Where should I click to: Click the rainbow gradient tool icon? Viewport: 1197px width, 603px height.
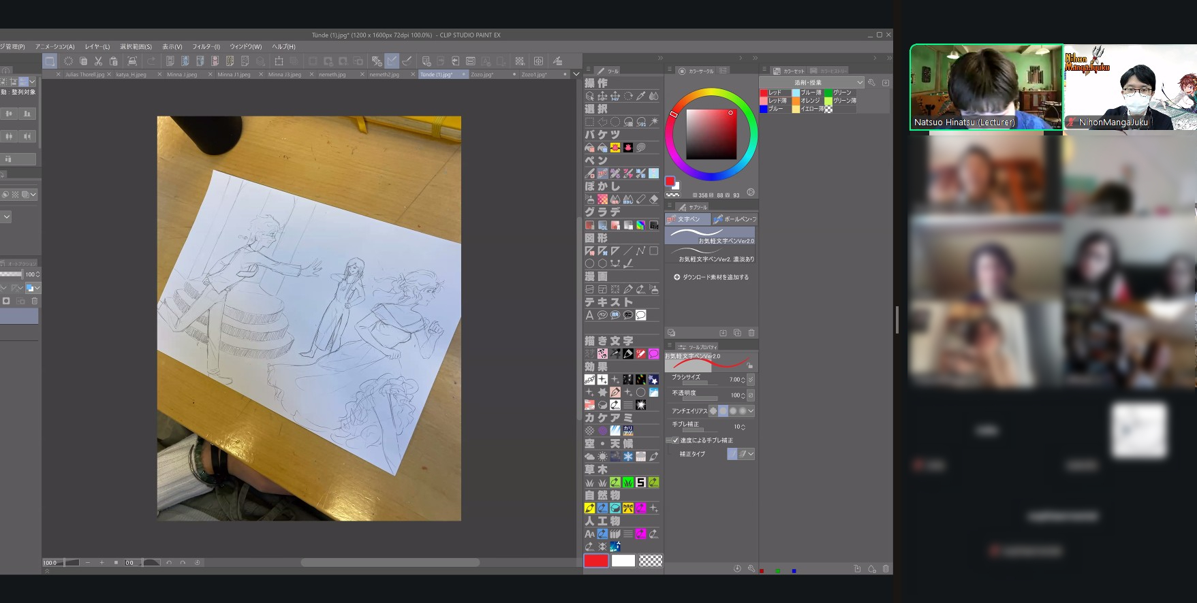(x=641, y=225)
